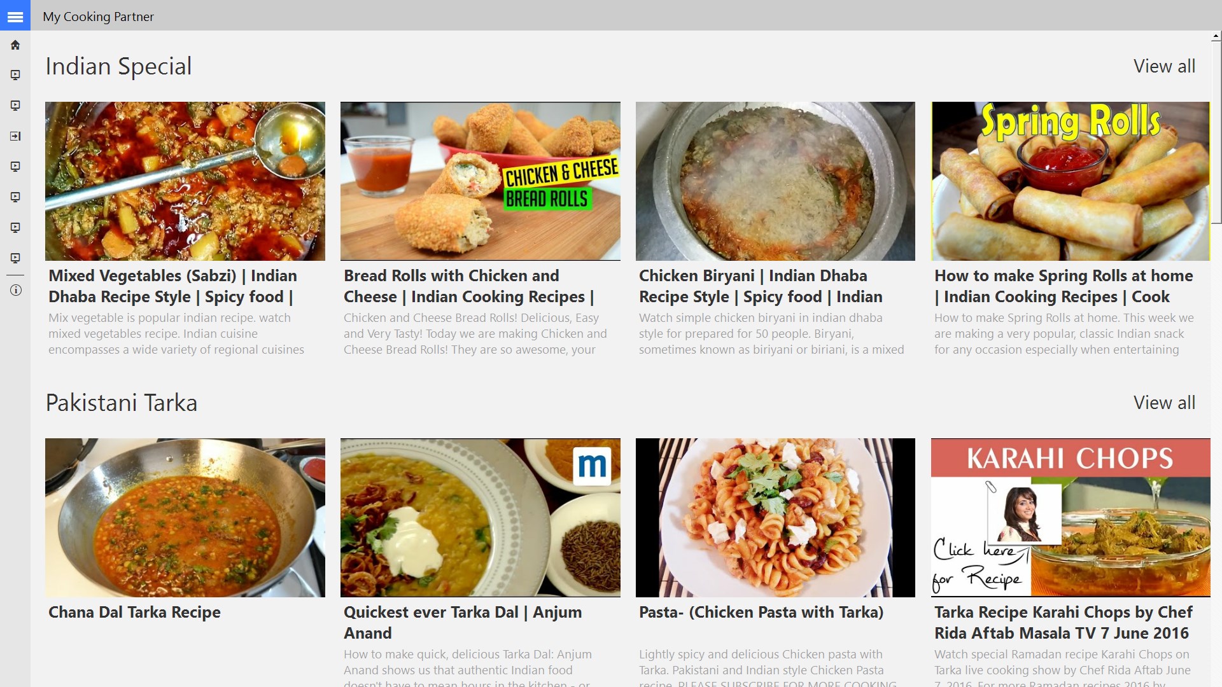Open the info/about icon in sidebar

[x=15, y=291]
